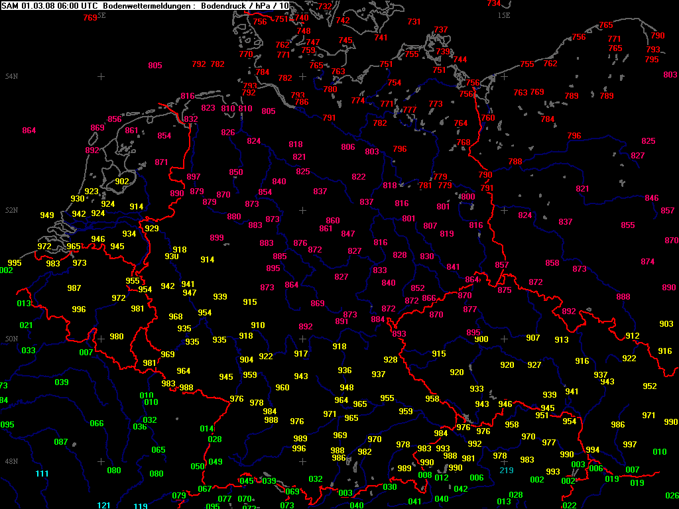Pick the cyan 121 pressure value
This screenshot has width=679, height=509.
(104, 505)
